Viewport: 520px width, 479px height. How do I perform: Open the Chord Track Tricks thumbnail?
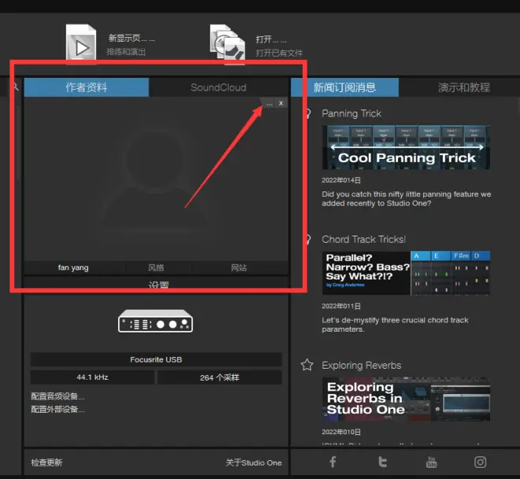tap(406, 273)
